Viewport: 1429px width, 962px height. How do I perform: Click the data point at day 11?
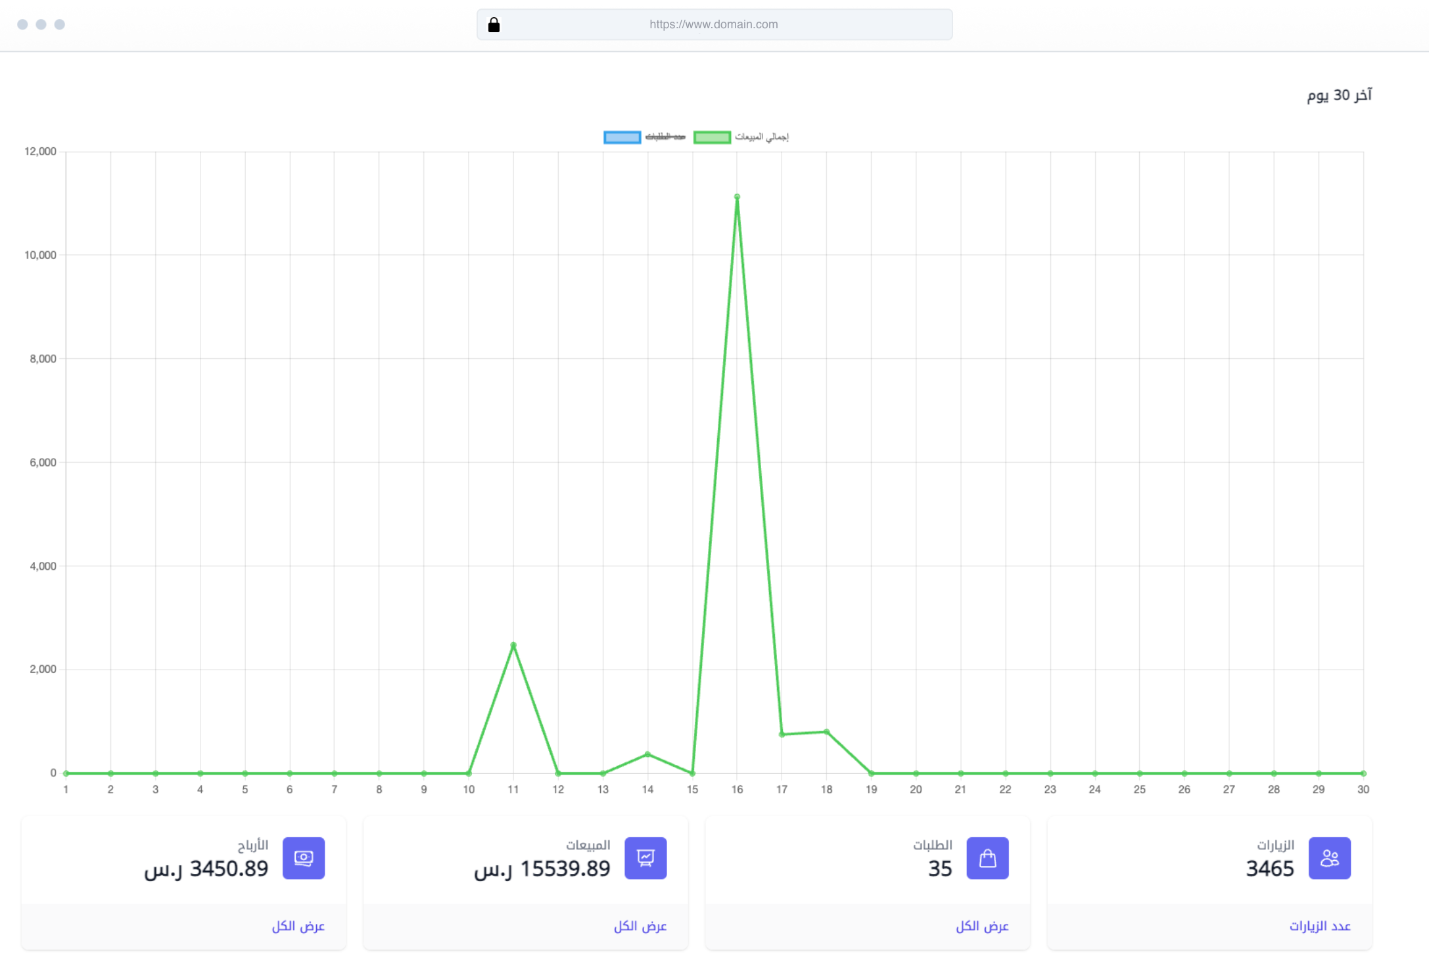coord(513,645)
